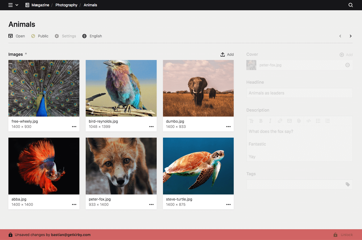Viewport: 362px width, 240px height.
Task: Attach a file with the paperclip icon
Action: [x=299, y=121]
